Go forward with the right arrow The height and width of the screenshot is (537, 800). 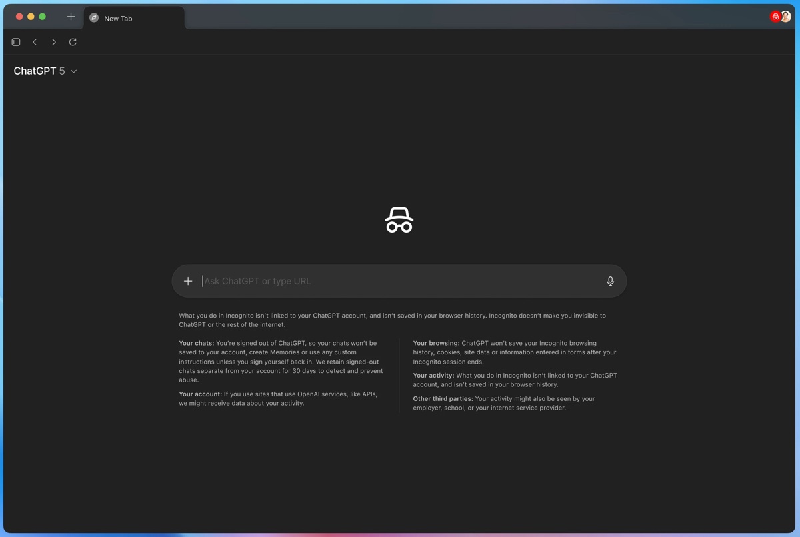tap(54, 42)
